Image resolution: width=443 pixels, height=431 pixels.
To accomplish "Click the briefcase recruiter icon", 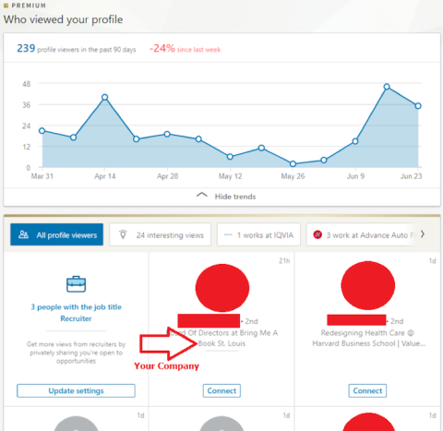I will pyautogui.click(x=76, y=284).
